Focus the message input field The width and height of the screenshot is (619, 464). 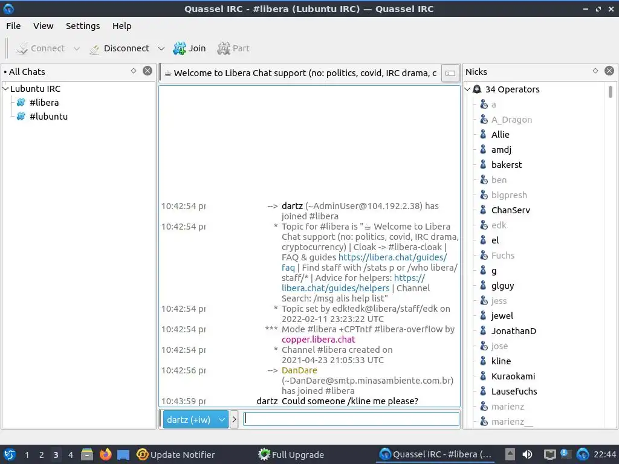point(351,419)
